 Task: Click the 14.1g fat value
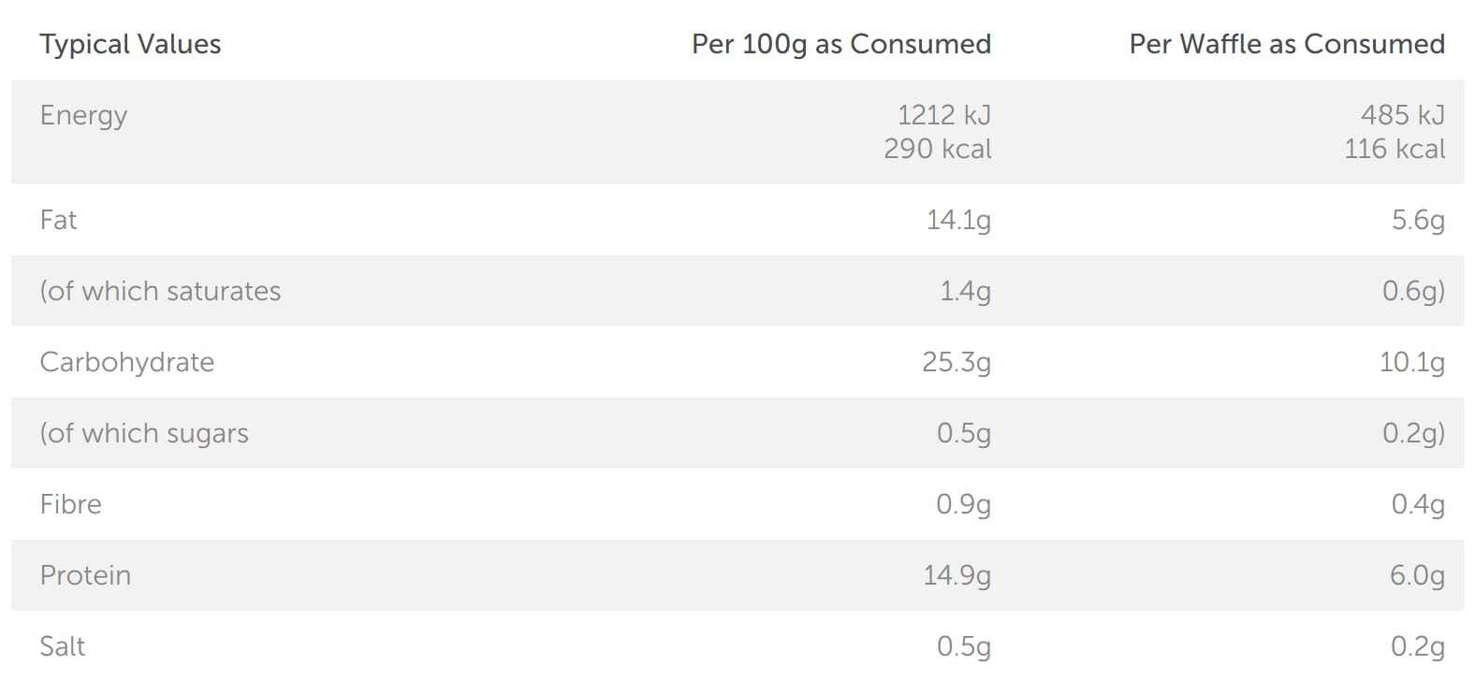(957, 220)
